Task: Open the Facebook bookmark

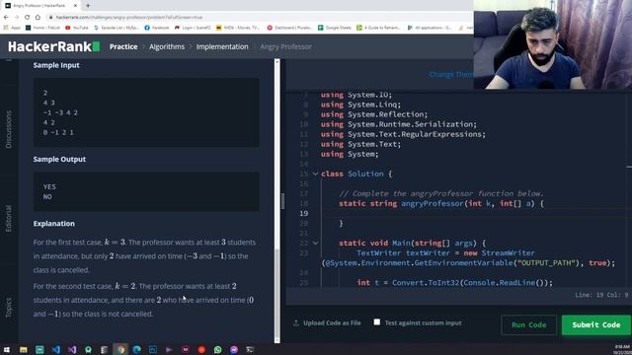Action: 157,28
